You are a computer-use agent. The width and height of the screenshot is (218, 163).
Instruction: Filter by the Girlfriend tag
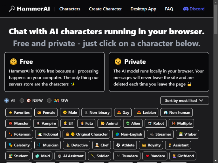[x=183, y=156]
